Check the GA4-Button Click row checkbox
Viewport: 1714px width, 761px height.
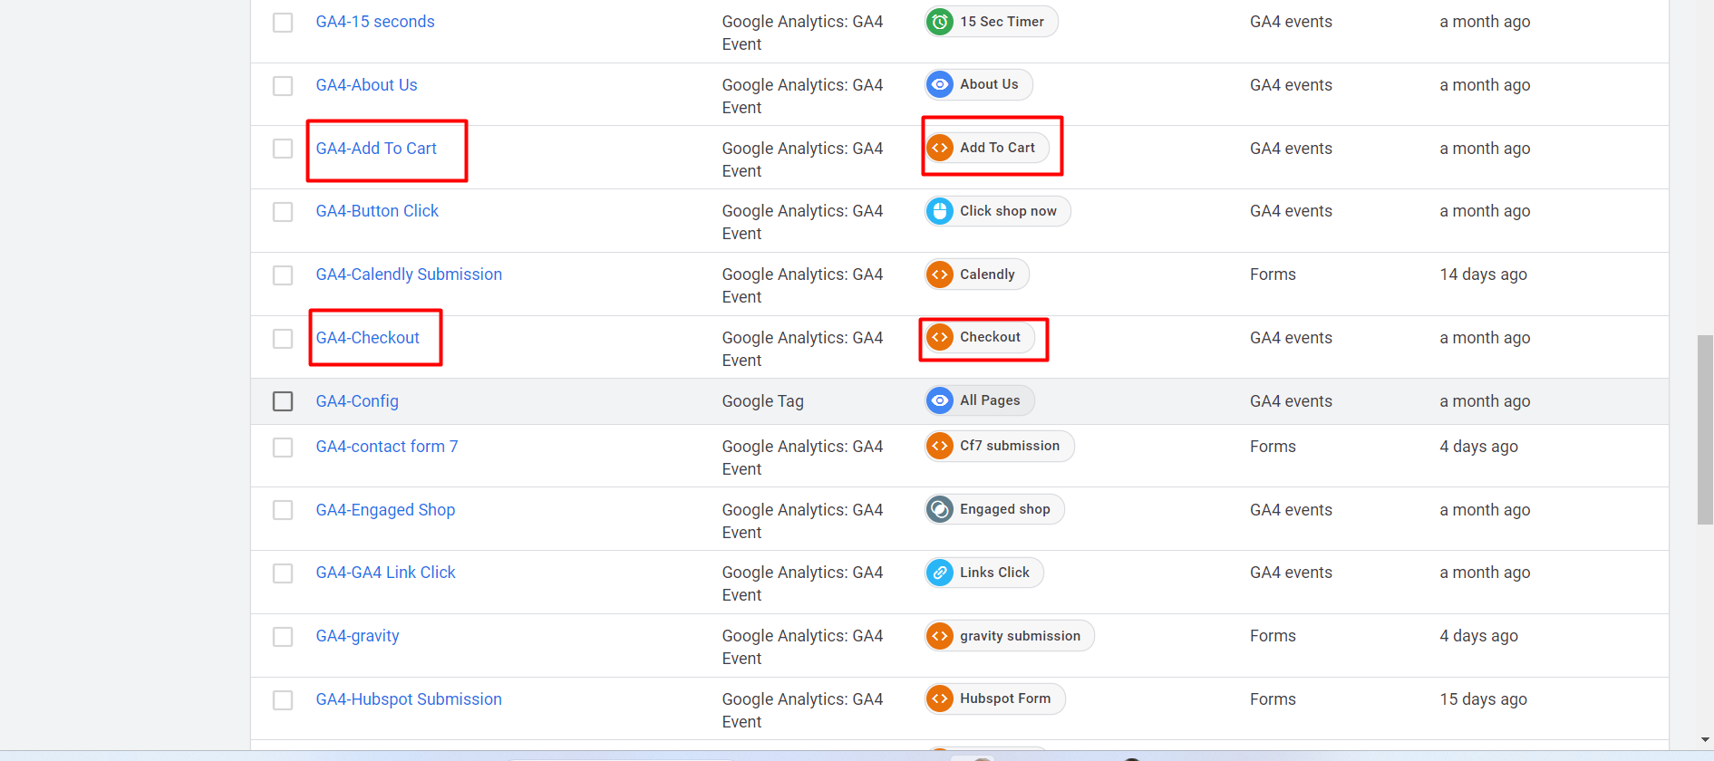tap(283, 212)
